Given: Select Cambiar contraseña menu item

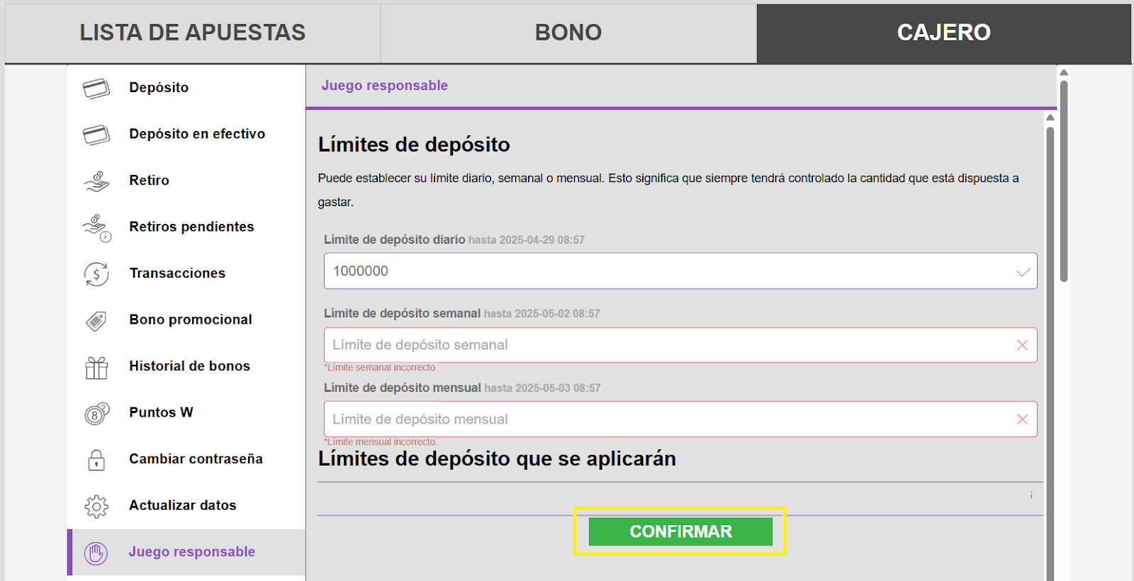Looking at the screenshot, I should tap(186, 459).
